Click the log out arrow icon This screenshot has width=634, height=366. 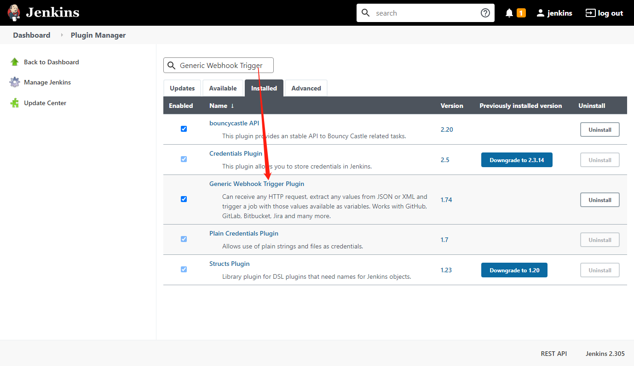(590, 13)
